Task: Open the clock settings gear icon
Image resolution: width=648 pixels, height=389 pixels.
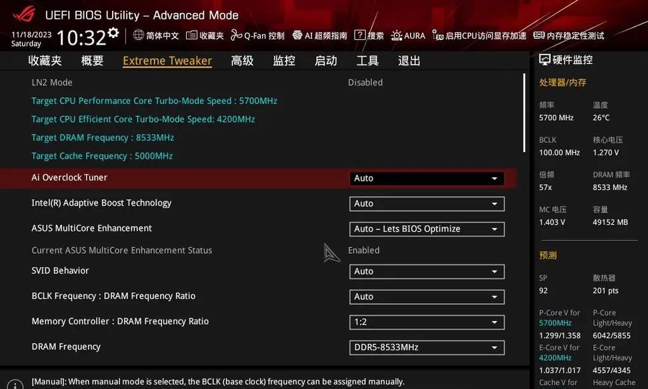Action: 113,33
